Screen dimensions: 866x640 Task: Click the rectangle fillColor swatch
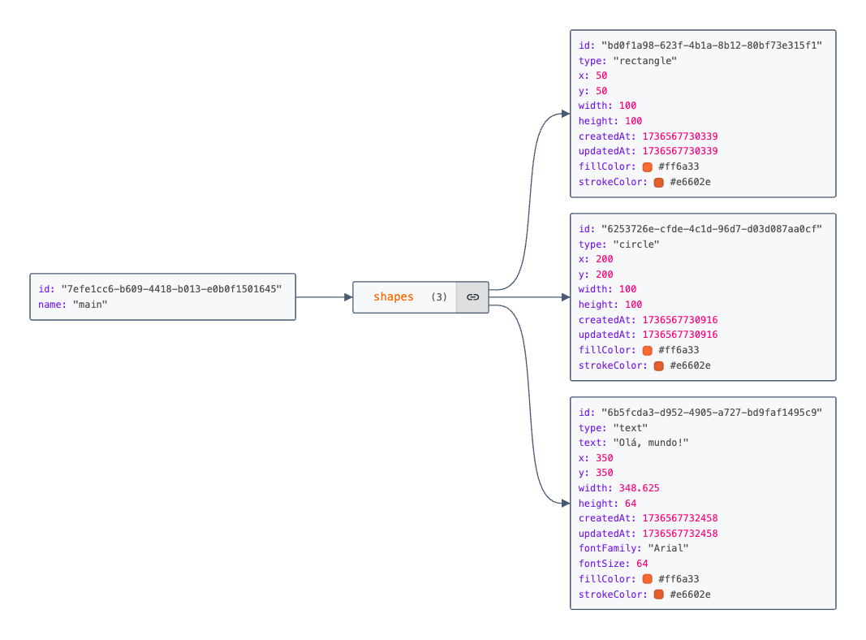point(647,166)
